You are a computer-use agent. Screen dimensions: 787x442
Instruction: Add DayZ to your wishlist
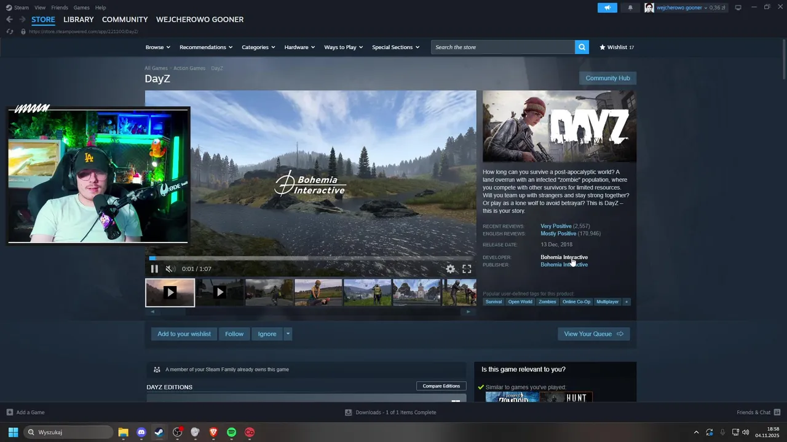click(184, 334)
